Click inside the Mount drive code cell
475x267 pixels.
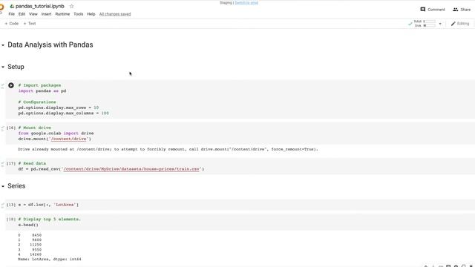240,133
